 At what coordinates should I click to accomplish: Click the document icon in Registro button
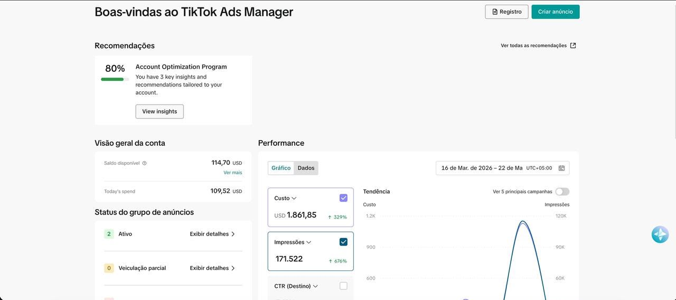pos(495,12)
